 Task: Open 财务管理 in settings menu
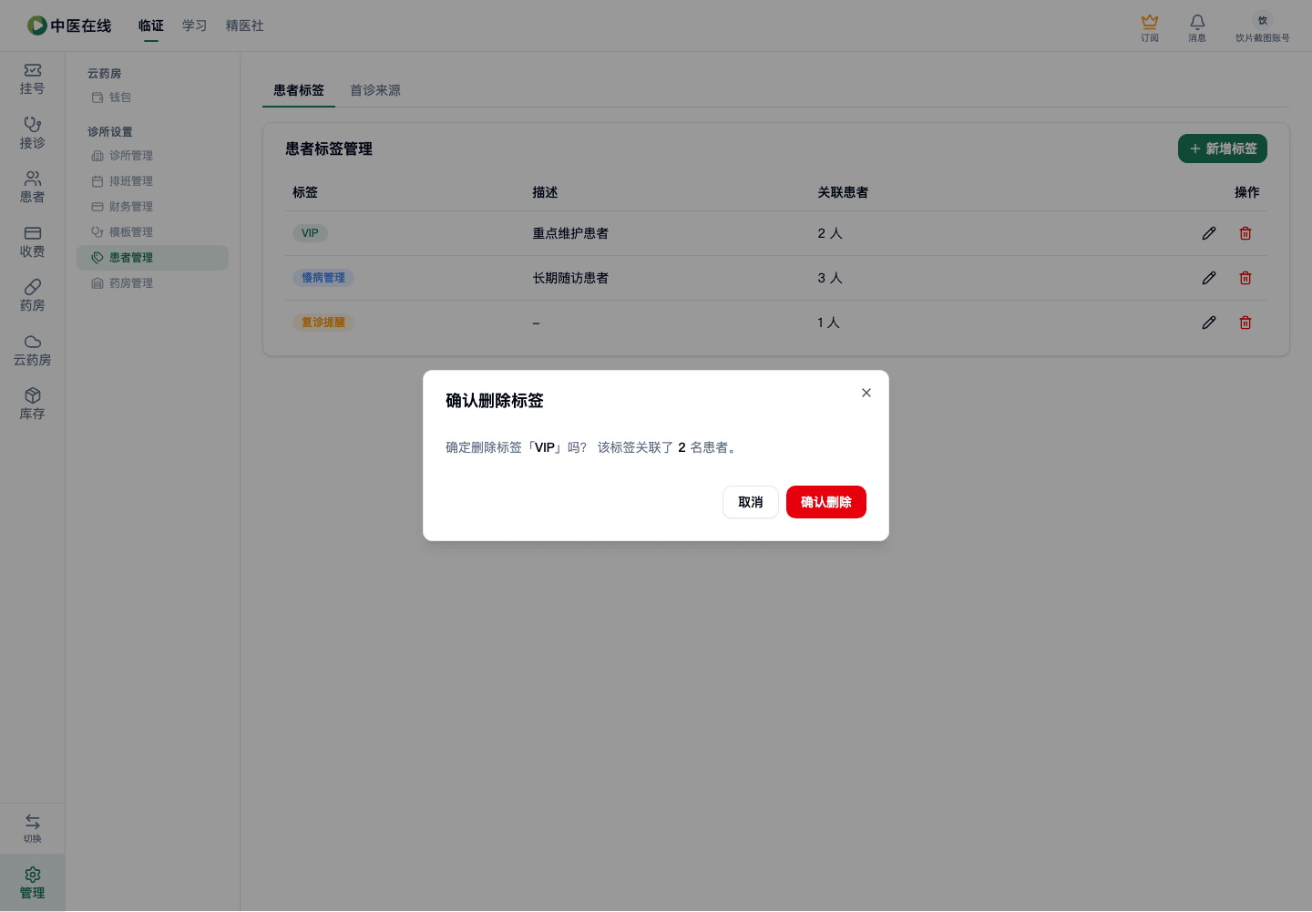coord(152,207)
